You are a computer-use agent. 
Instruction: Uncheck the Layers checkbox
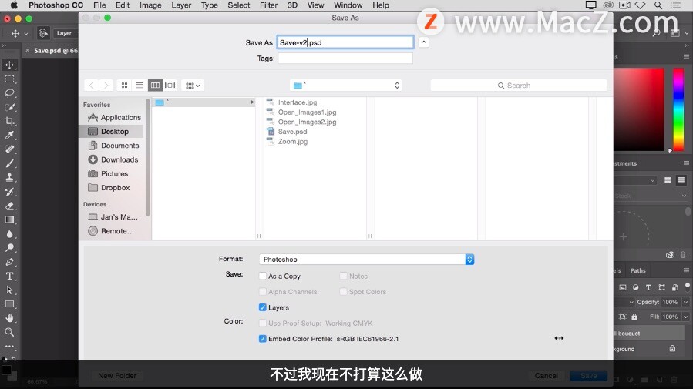click(263, 307)
